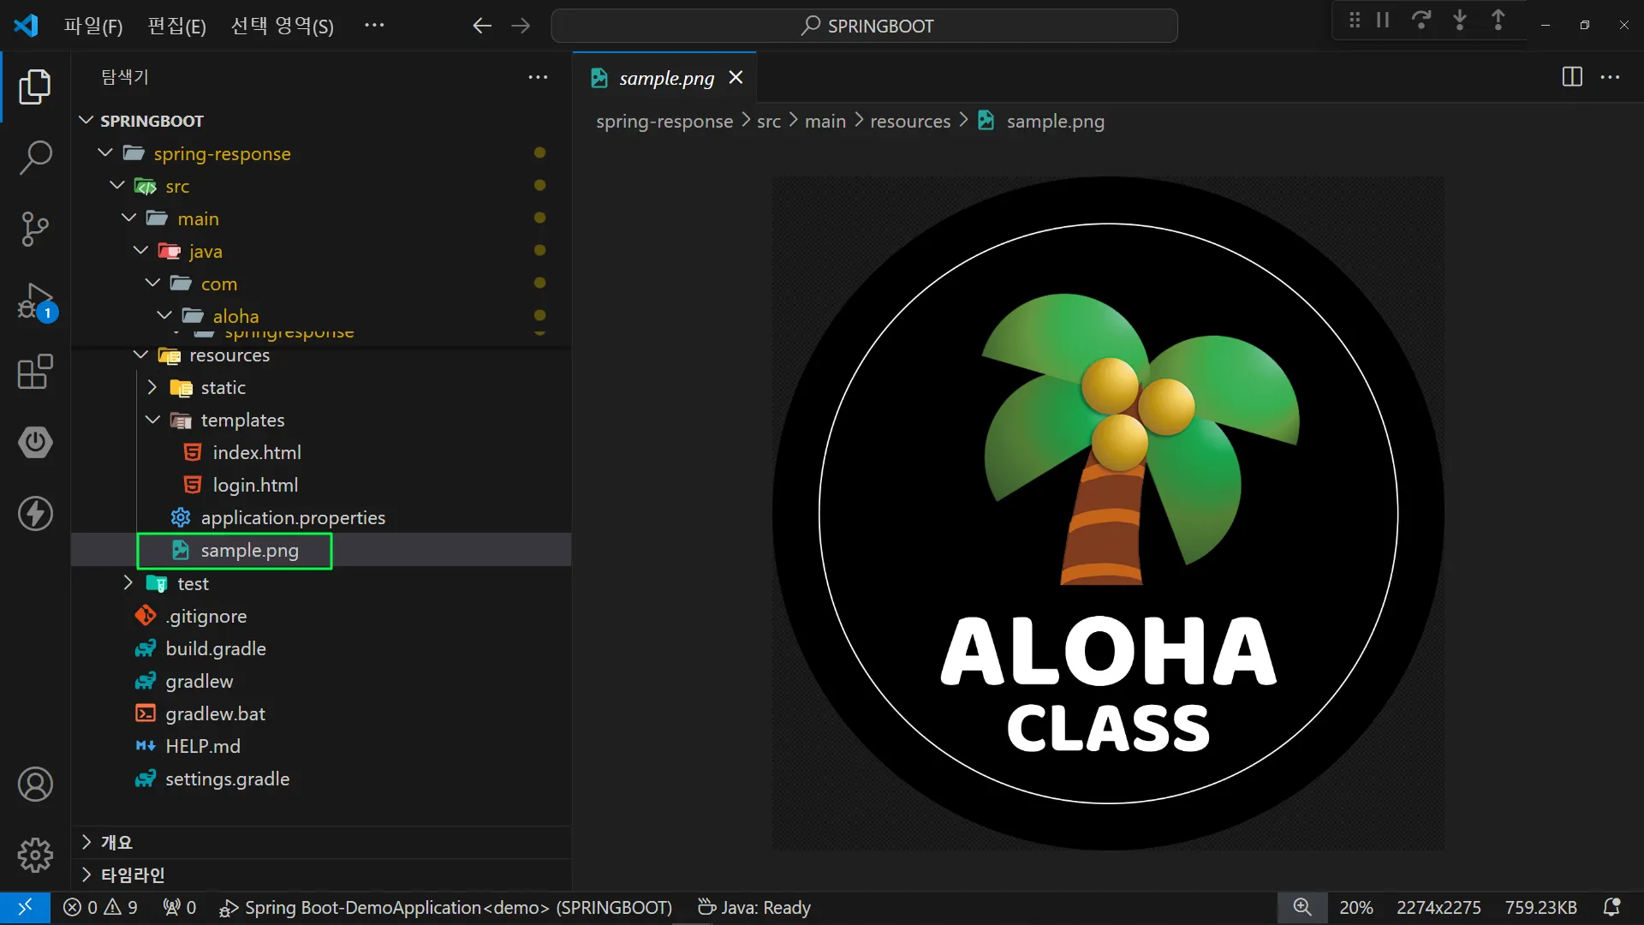Click the 20% zoom level indicator
The width and height of the screenshot is (1644, 925).
point(1355,907)
